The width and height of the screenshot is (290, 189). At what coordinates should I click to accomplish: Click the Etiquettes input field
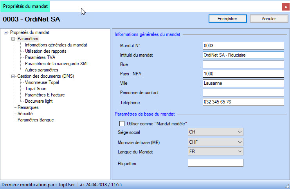[x=215, y=163]
